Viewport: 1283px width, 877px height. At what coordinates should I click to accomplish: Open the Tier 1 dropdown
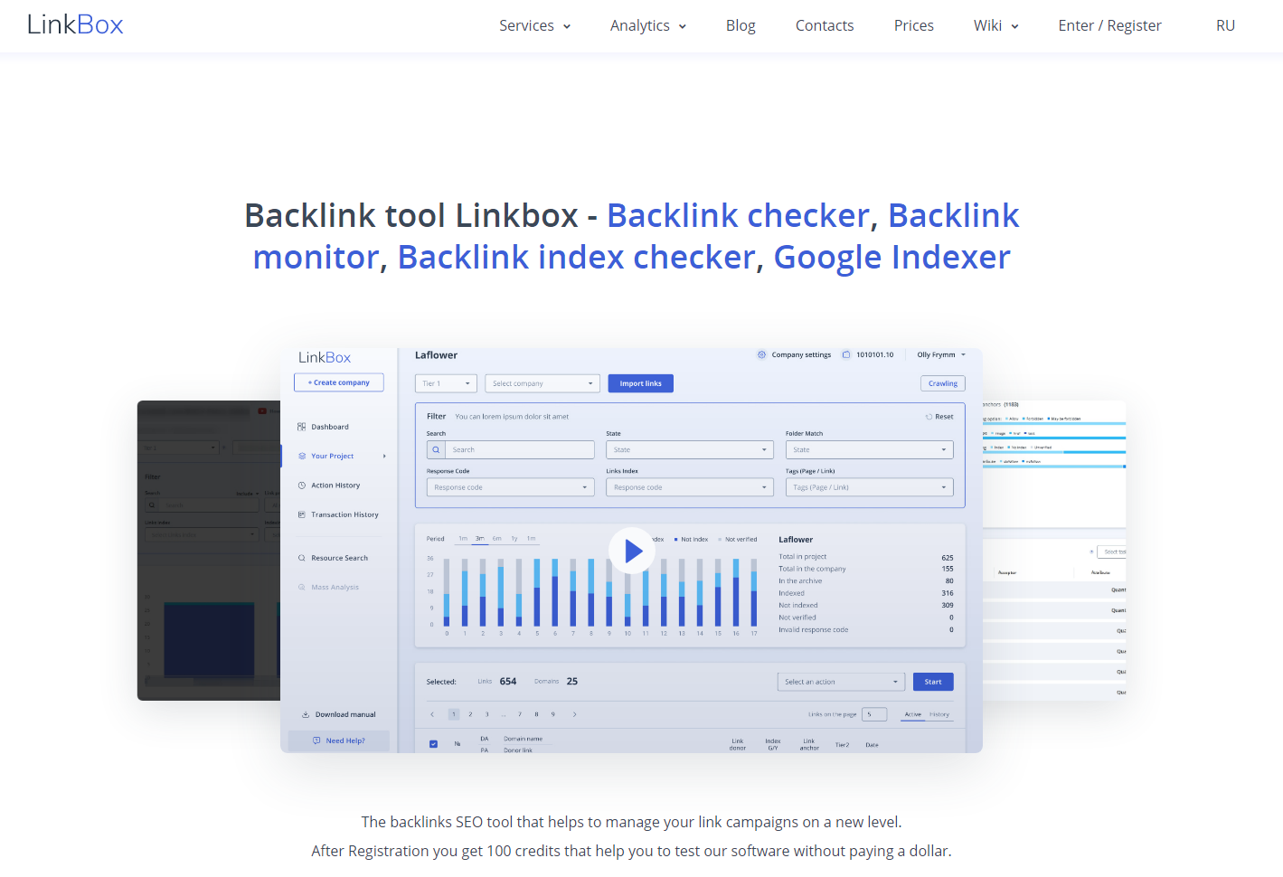click(x=446, y=382)
